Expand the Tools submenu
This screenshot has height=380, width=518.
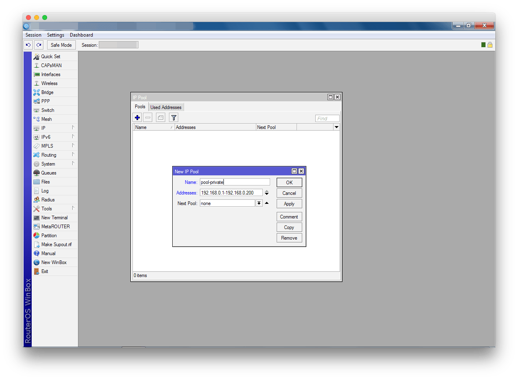pos(46,209)
